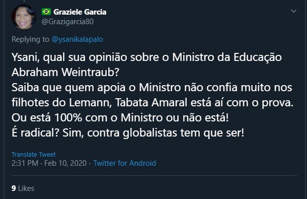View the 9 Likes list

[23, 188]
